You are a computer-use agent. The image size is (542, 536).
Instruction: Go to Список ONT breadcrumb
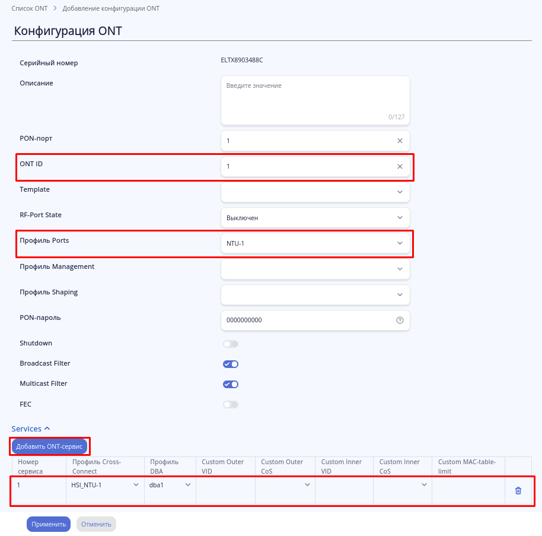(x=30, y=9)
